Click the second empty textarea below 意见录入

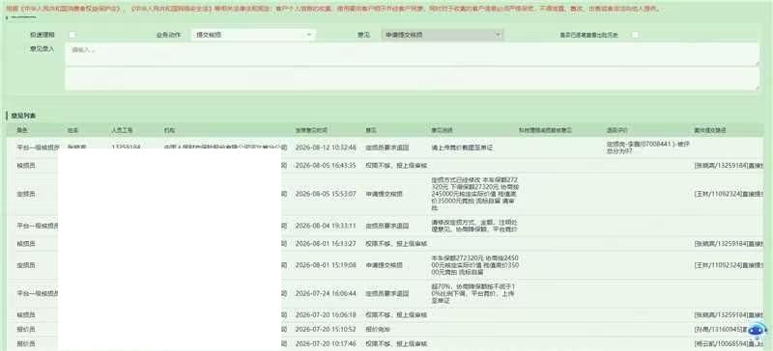[413, 79]
